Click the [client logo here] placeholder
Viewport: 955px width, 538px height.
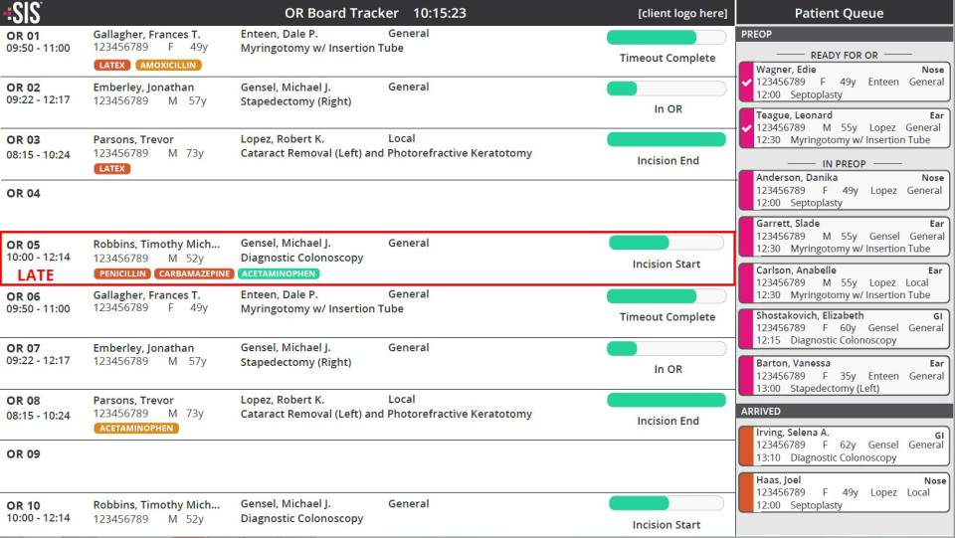click(682, 13)
